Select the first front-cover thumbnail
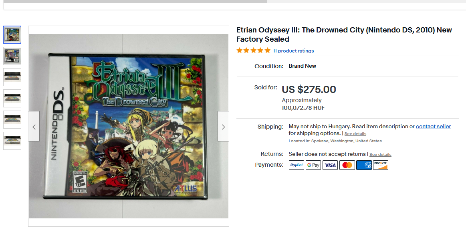The image size is (466, 232). [x=12, y=35]
